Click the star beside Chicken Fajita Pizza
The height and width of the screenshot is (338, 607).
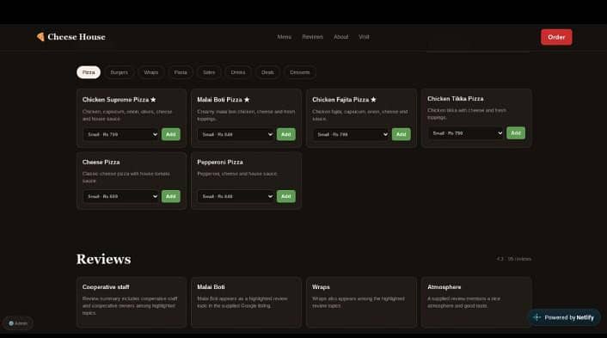tap(373, 100)
